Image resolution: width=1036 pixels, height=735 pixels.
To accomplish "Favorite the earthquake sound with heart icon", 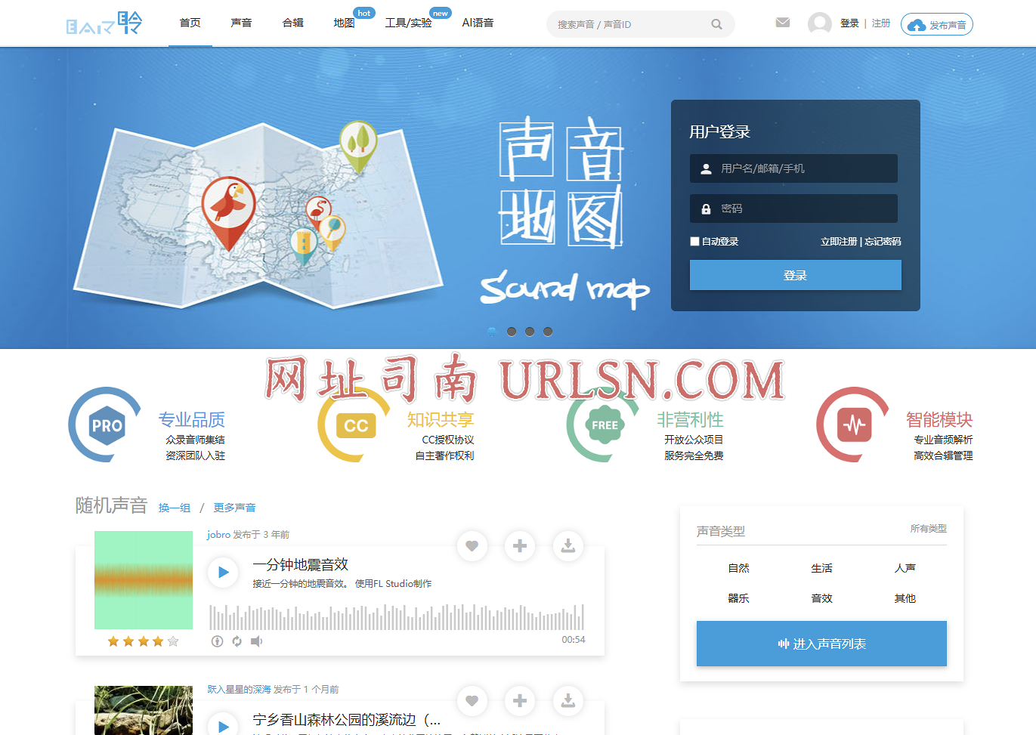I will 472,546.
